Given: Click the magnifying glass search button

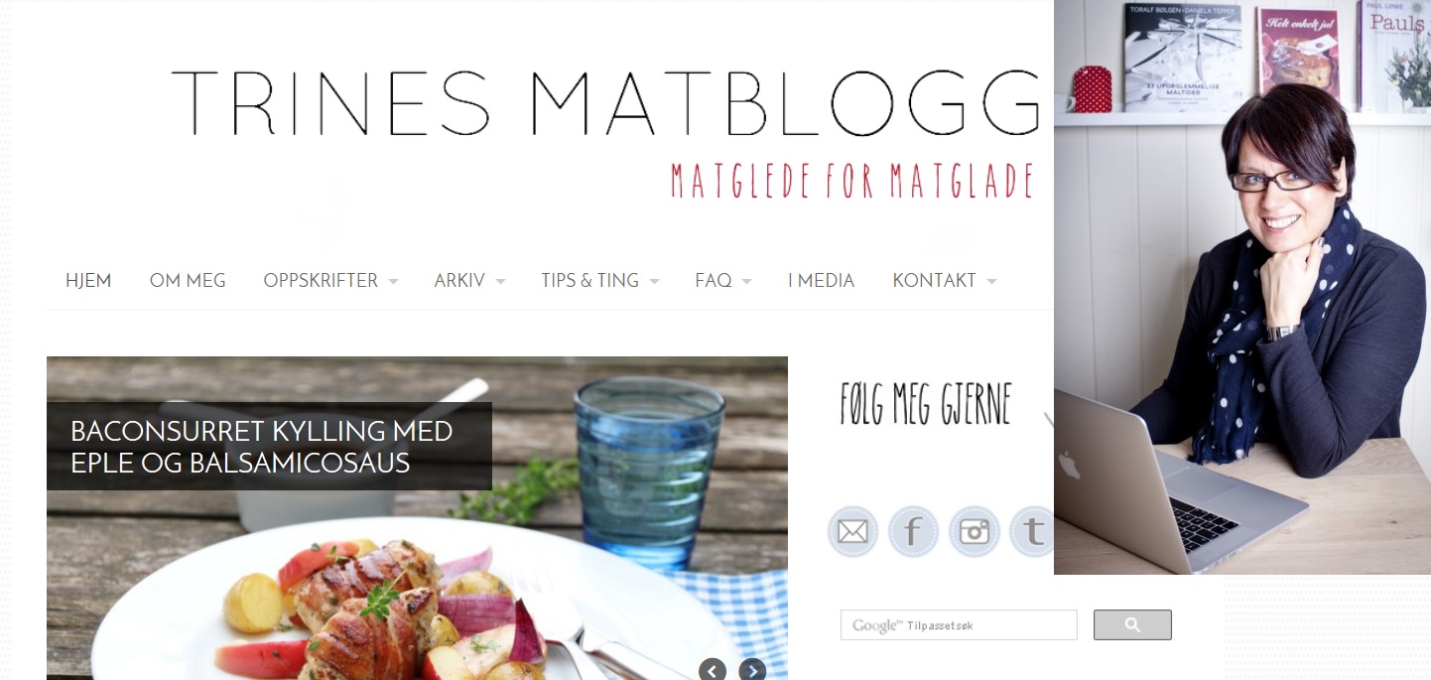Looking at the screenshot, I should [x=1132, y=624].
